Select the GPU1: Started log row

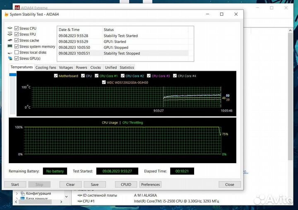[123, 41]
